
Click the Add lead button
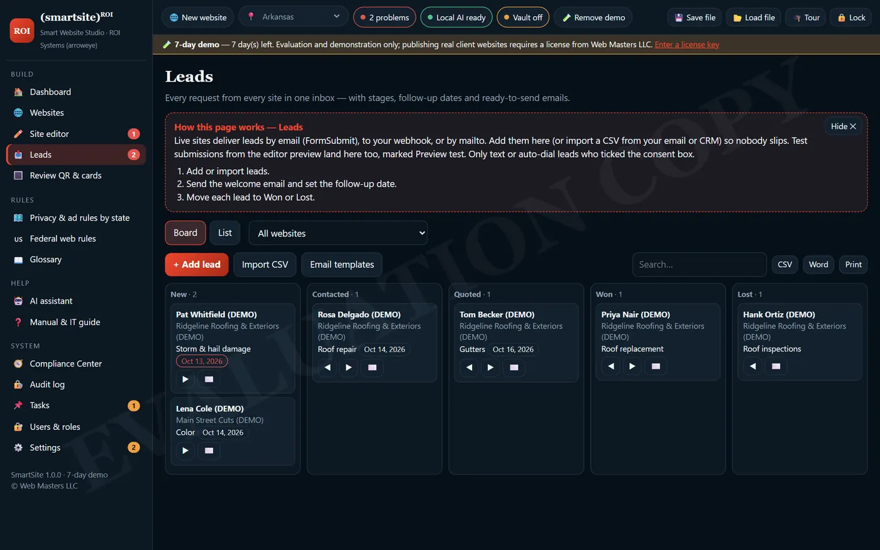[197, 265]
